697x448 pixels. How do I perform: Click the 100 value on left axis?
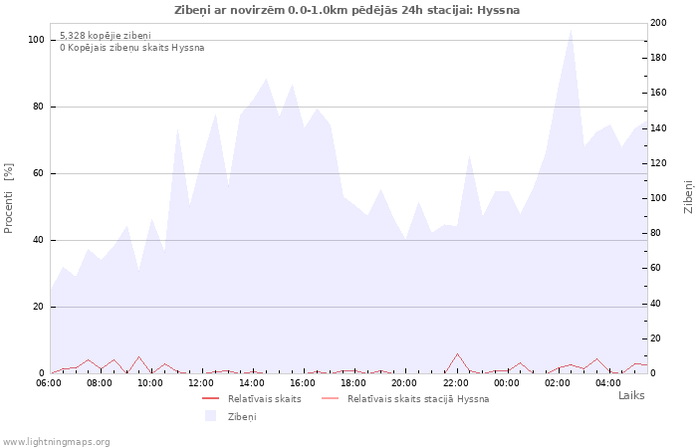(x=36, y=40)
